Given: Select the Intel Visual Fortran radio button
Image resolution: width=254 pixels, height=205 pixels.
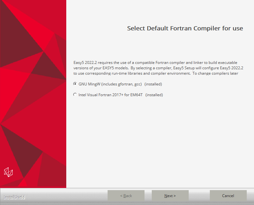Looking at the screenshot, I should (x=75, y=95).
